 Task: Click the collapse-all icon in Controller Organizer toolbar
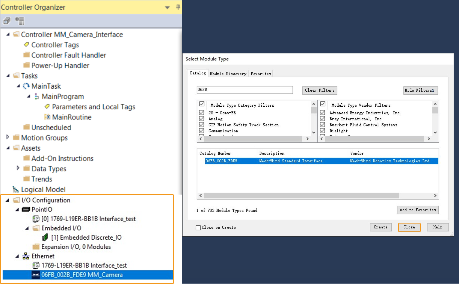pyautogui.click(x=7, y=21)
